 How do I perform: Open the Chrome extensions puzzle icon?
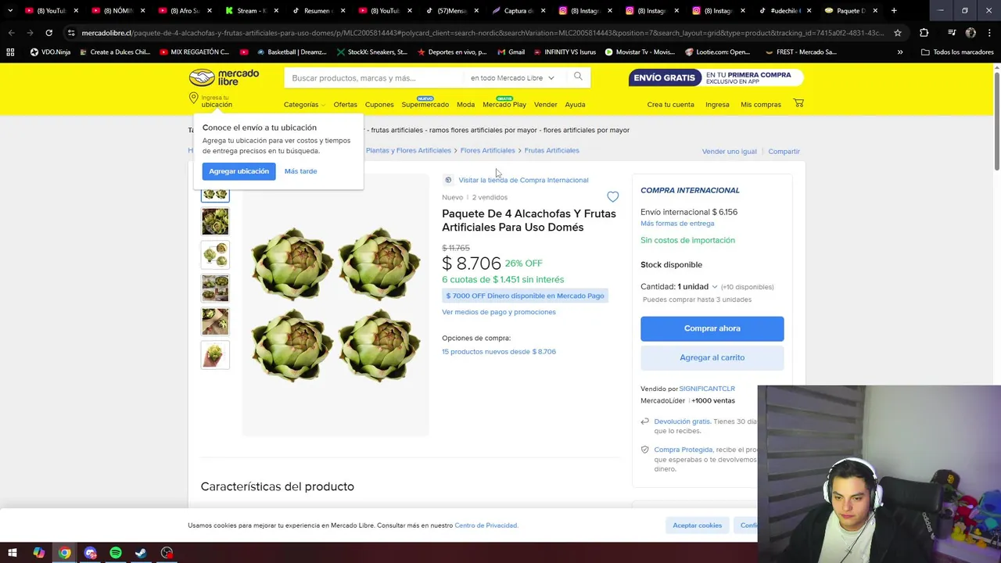point(924,33)
